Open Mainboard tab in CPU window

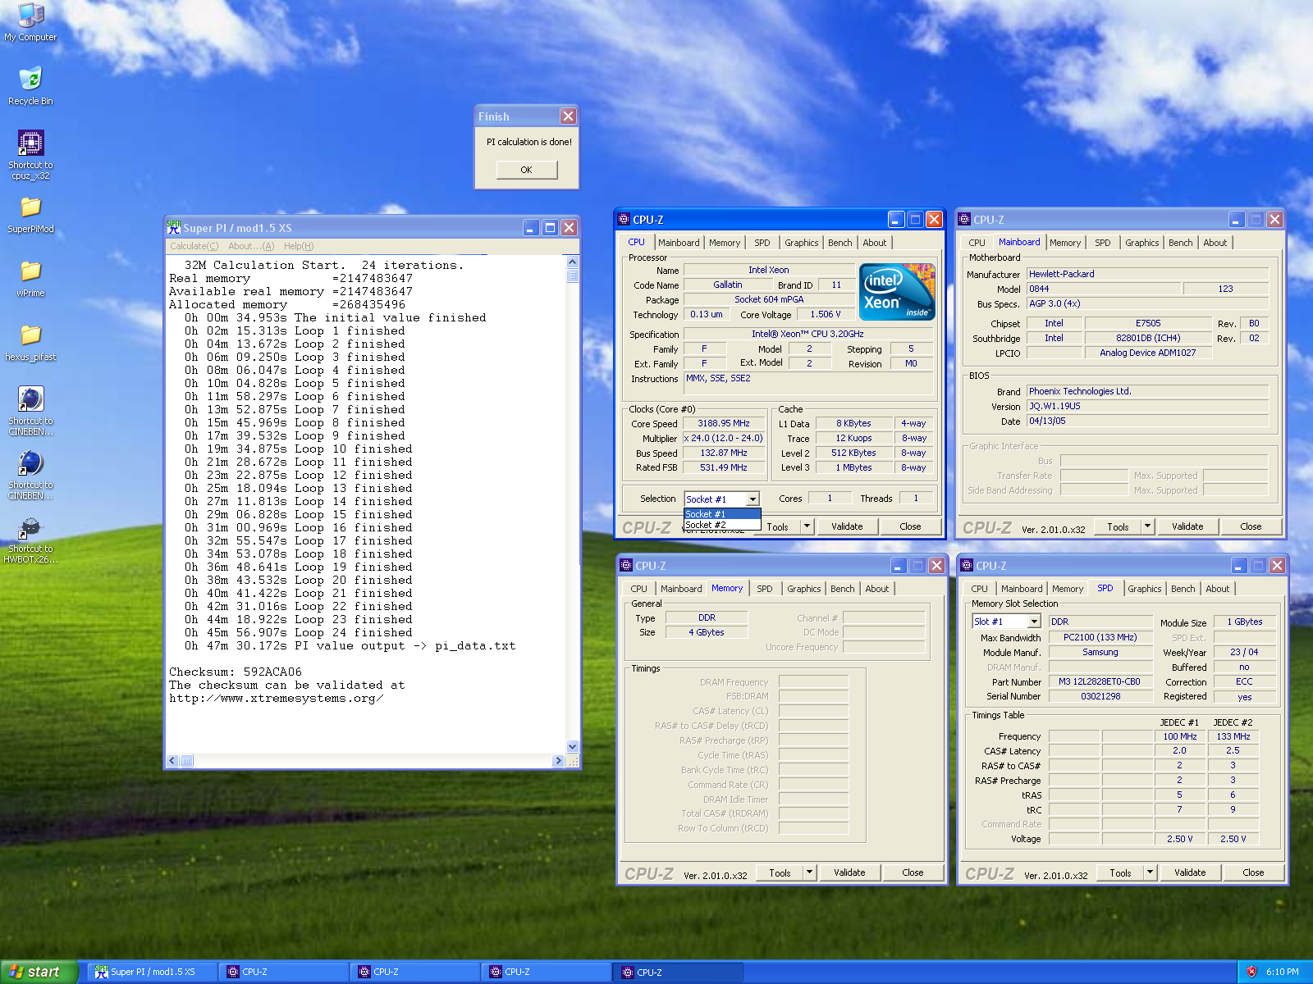click(x=679, y=243)
